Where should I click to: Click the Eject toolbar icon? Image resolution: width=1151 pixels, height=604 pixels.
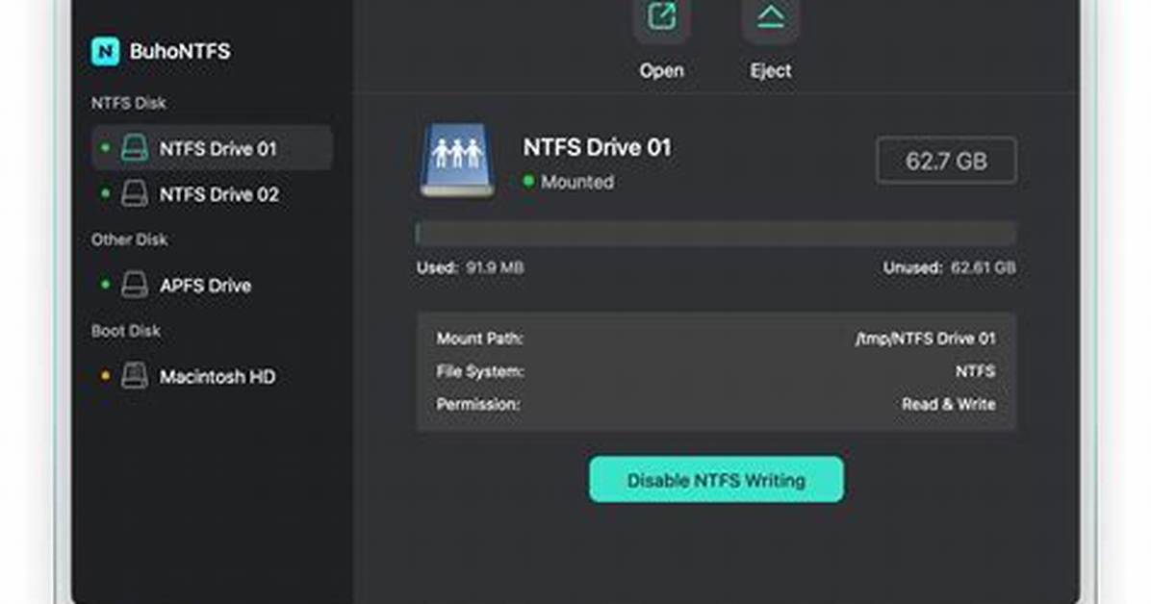click(x=770, y=19)
